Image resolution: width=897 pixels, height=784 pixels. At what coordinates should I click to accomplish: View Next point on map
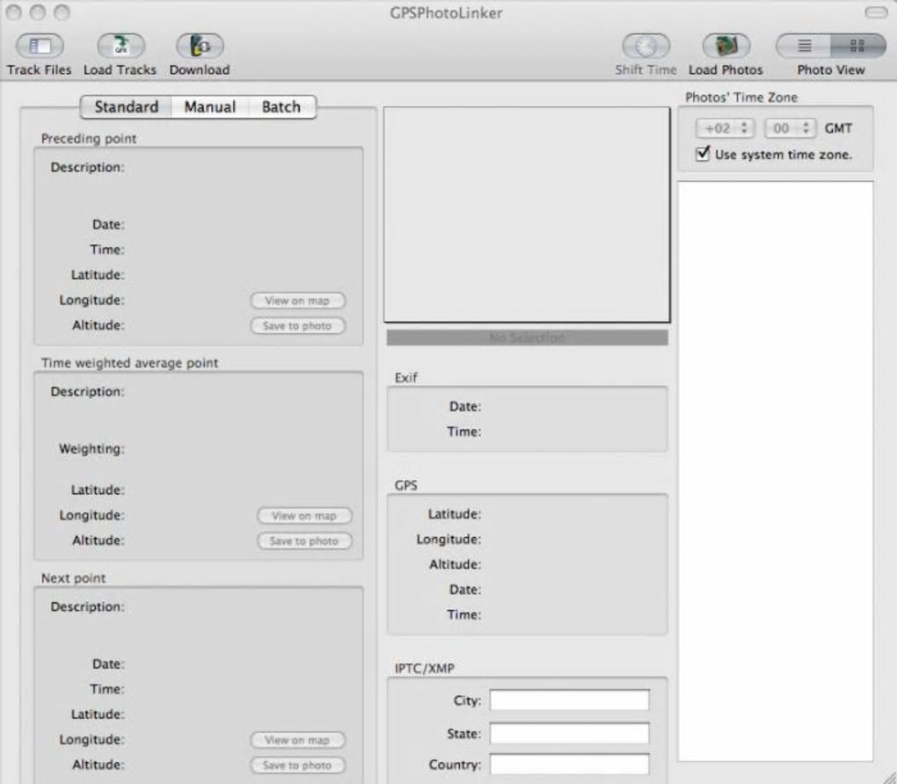(x=297, y=740)
